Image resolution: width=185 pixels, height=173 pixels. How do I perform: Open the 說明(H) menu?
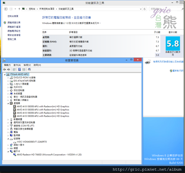tap(37, 65)
